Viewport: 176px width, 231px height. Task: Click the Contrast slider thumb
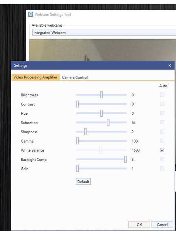pos(77,104)
